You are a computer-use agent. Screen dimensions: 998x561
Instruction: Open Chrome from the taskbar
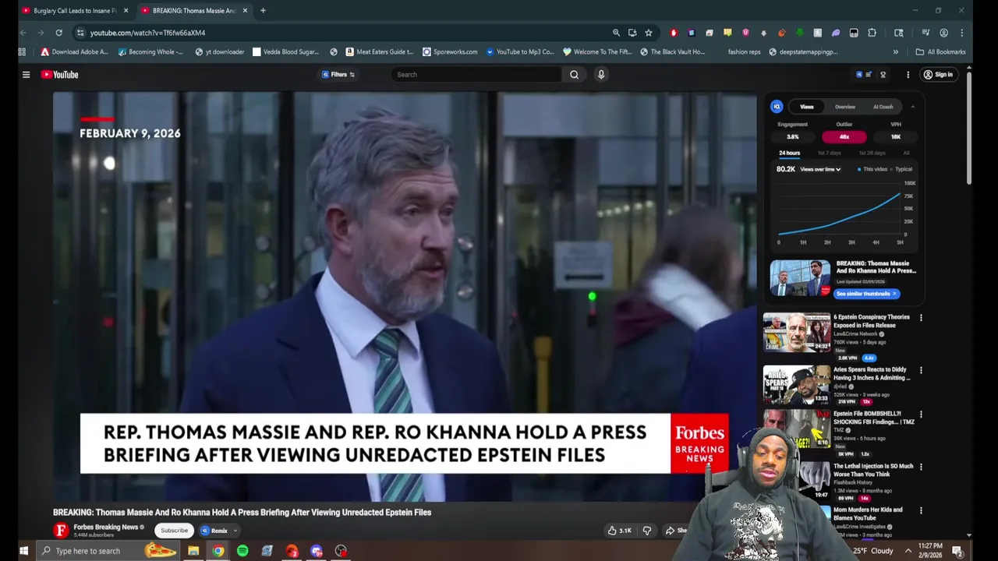218,551
